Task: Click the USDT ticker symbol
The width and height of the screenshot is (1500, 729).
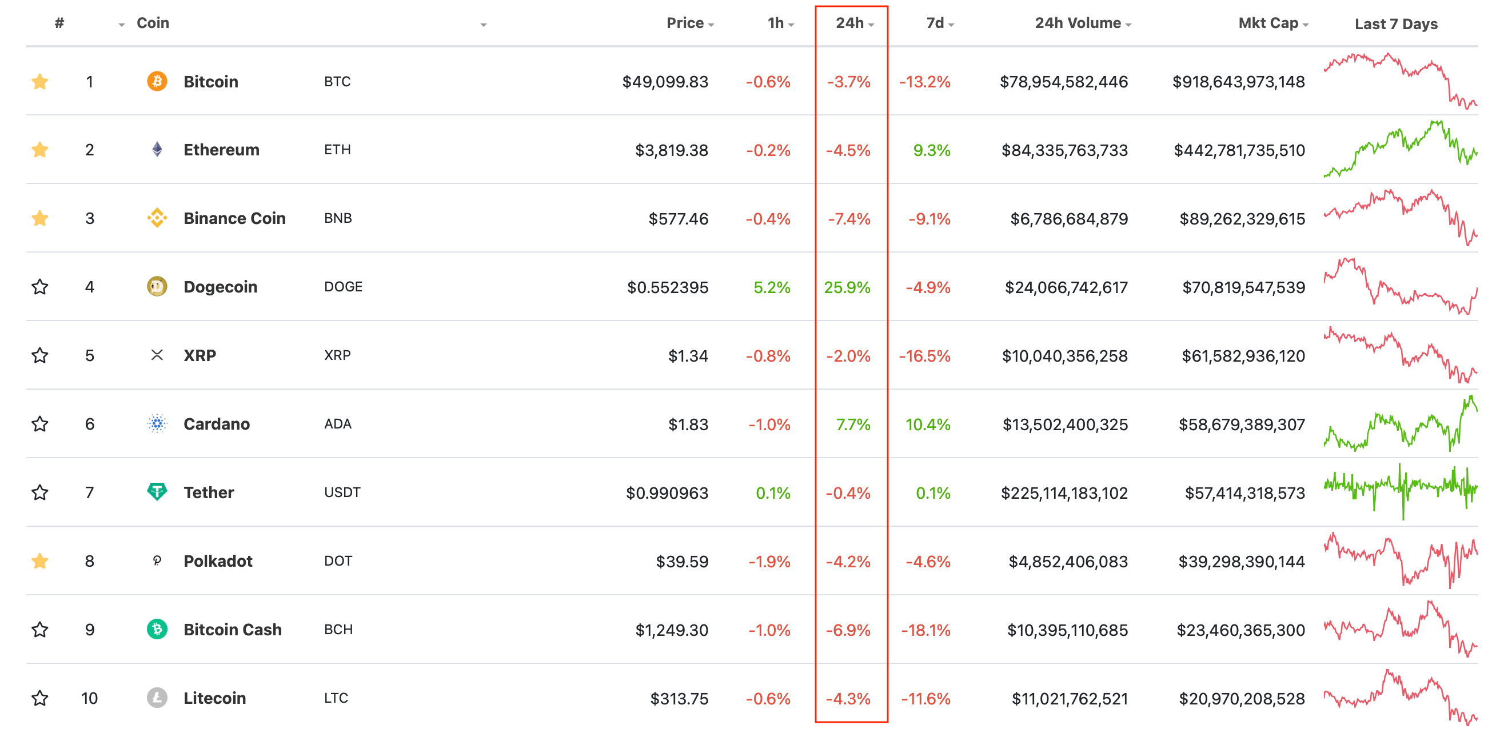Action: pos(342,492)
